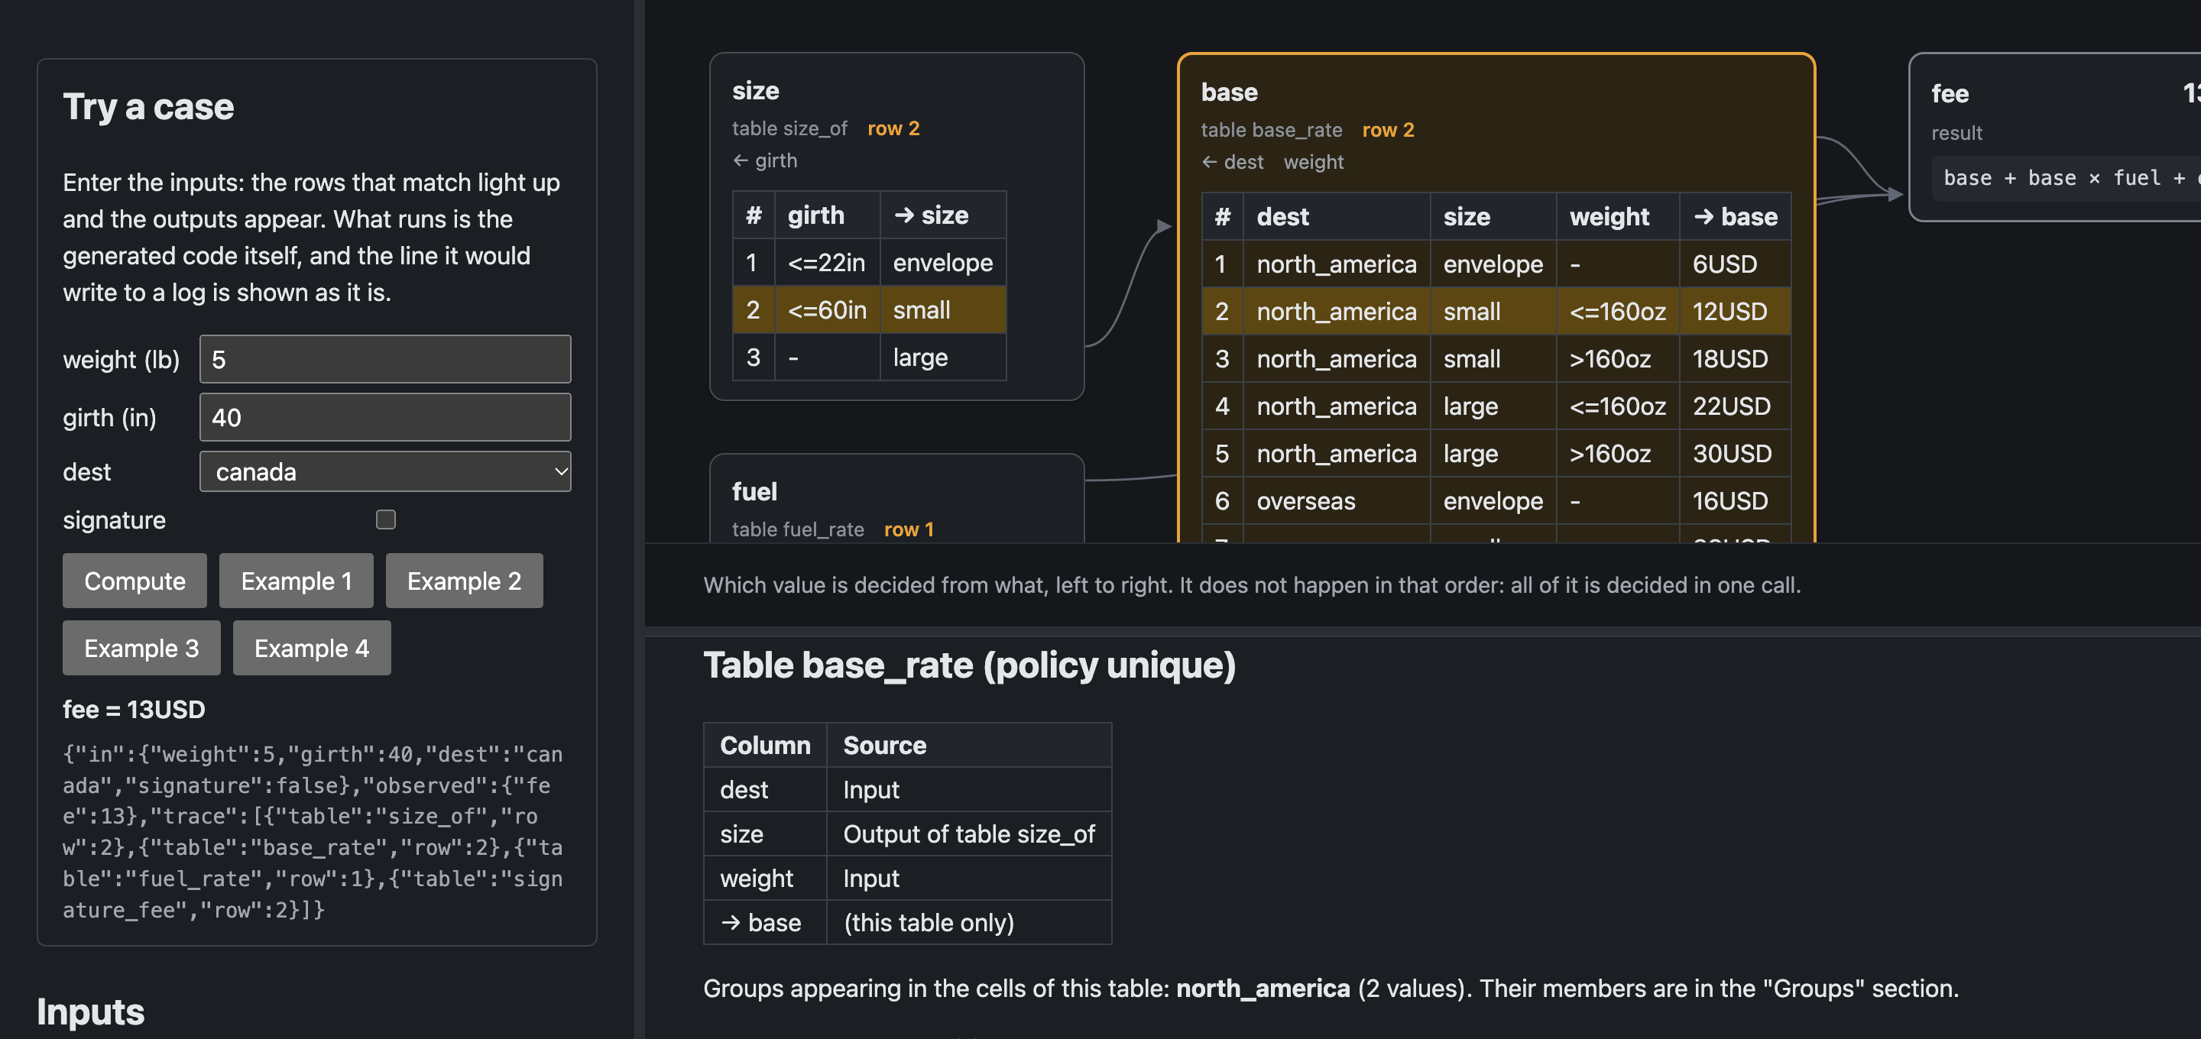The height and width of the screenshot is (1039, 2201).
Task: Click '(this table only)' source cell
Action: point(969,923)
